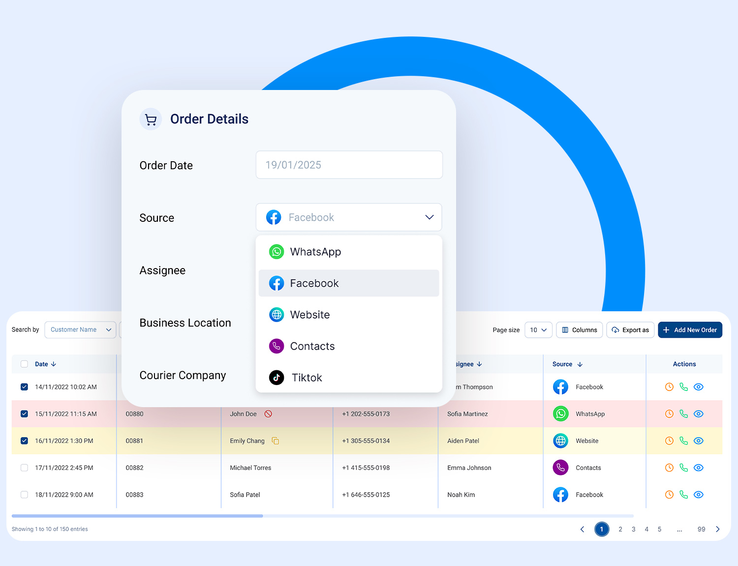Click phone number +1 646-555-0125
The height and width of the screenshot is (566, 738).
pos(366,495)
